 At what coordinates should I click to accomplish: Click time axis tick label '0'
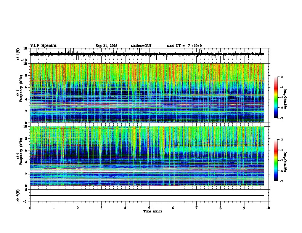(30, 208)
